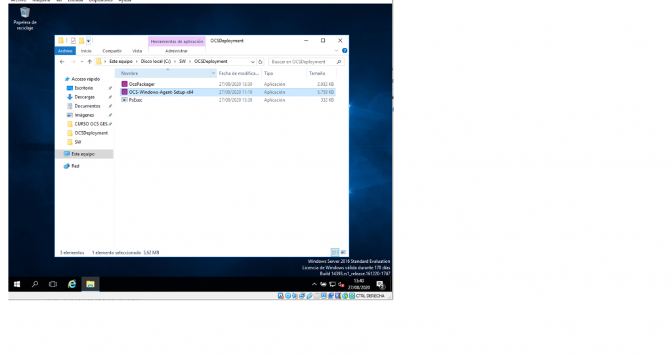Switch to the Vista ribbon tab

[136, 50]
